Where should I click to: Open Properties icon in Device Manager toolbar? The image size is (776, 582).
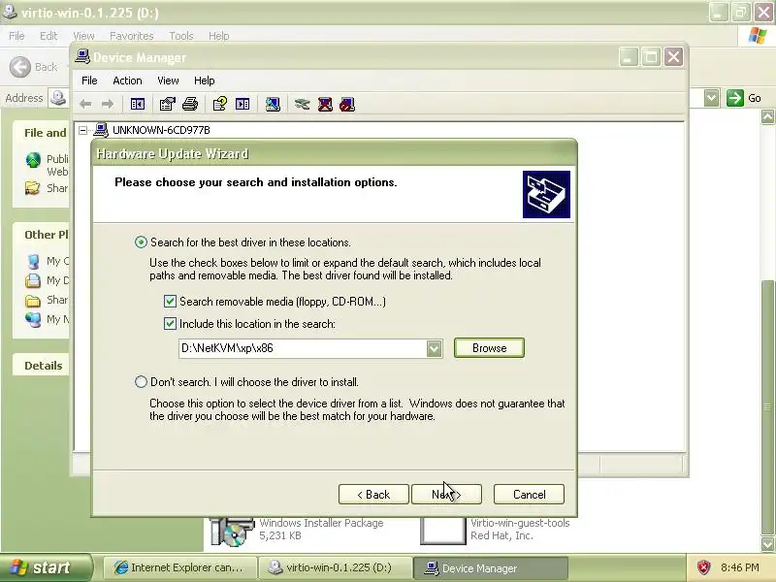167,104
